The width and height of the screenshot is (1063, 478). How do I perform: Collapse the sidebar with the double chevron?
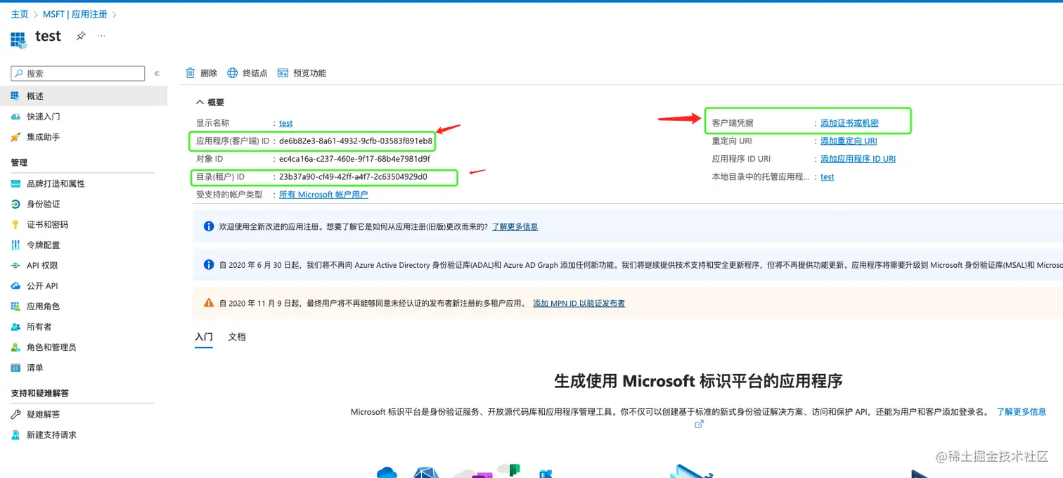point(157,73)
